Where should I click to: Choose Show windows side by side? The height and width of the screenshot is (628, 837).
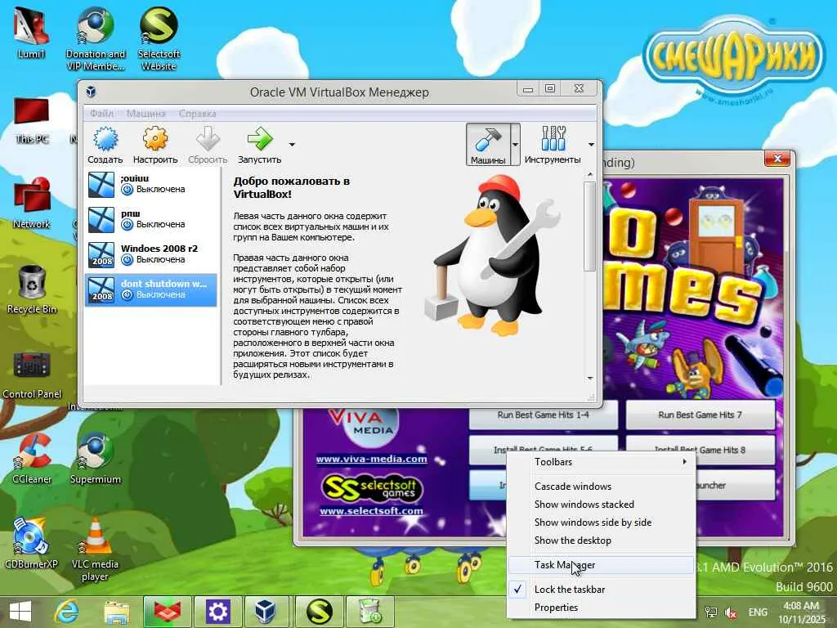click(601, 523)
